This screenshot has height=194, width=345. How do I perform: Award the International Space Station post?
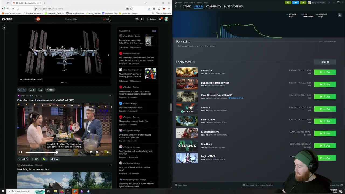pos(40,90)
